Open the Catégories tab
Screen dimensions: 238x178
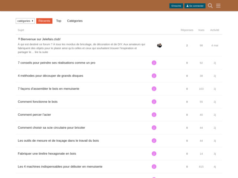click(75, 21)
